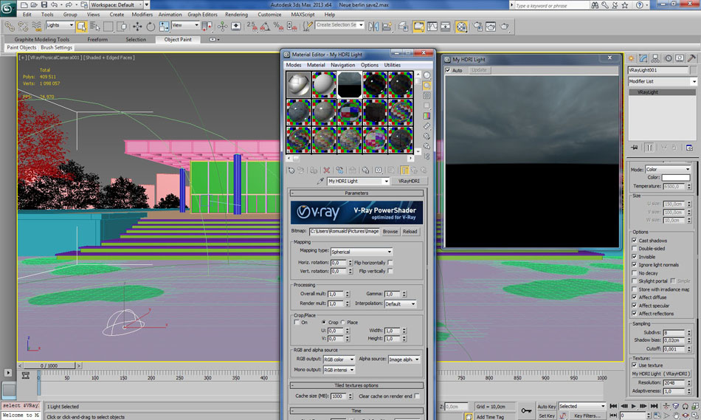Expand the Modifier List dropdown
This screenshot has width=701, height=420.
point(661,81)
